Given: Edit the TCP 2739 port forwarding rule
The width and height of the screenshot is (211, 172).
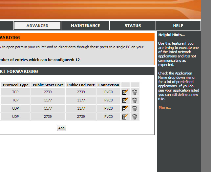Looking at the screenshot, I should [x=125, y=92].
